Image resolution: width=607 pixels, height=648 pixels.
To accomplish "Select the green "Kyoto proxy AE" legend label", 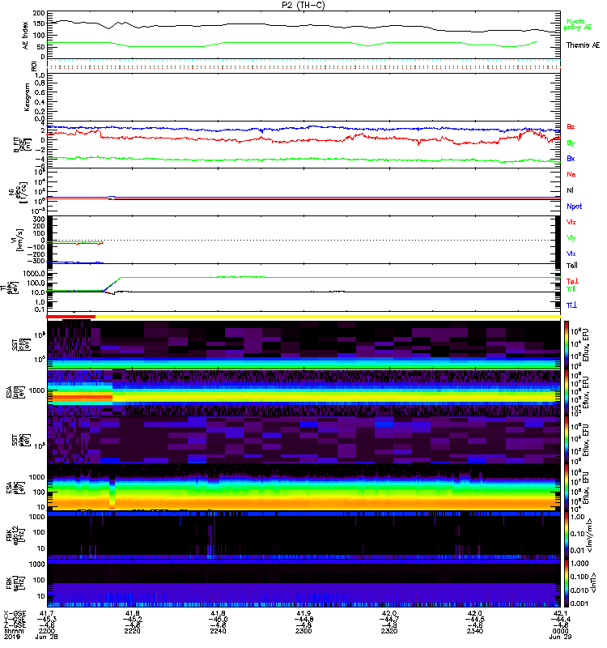I will [x=578, y=24].
